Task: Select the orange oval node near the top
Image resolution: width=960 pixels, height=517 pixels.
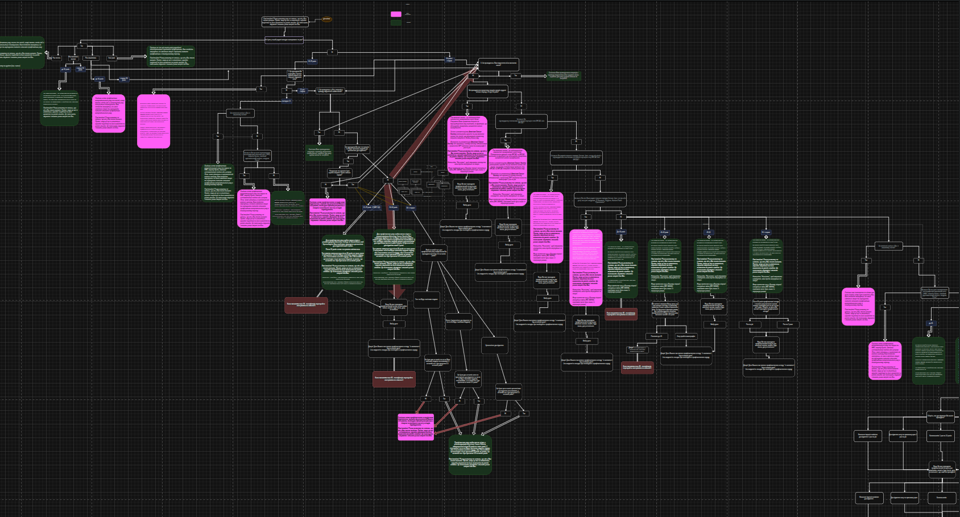Action: point(326,19)
